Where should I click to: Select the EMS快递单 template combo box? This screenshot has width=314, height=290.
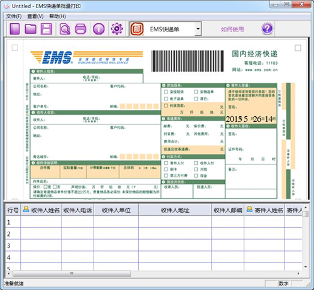coord(165,29)
